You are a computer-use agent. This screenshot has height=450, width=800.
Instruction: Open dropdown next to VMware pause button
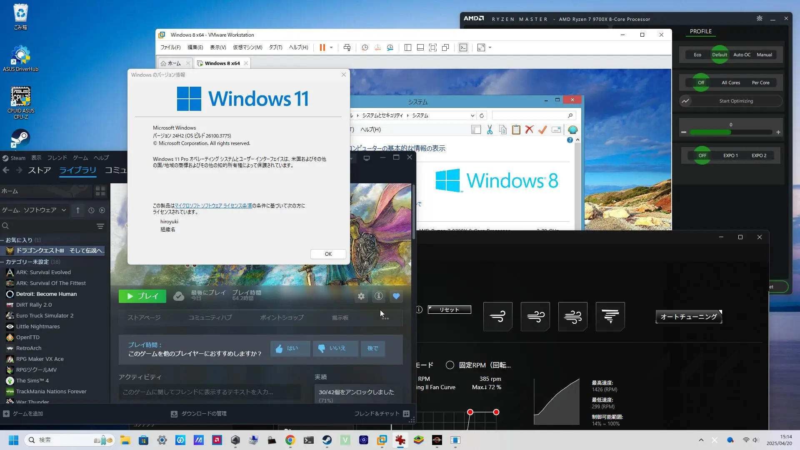point(331,47)
